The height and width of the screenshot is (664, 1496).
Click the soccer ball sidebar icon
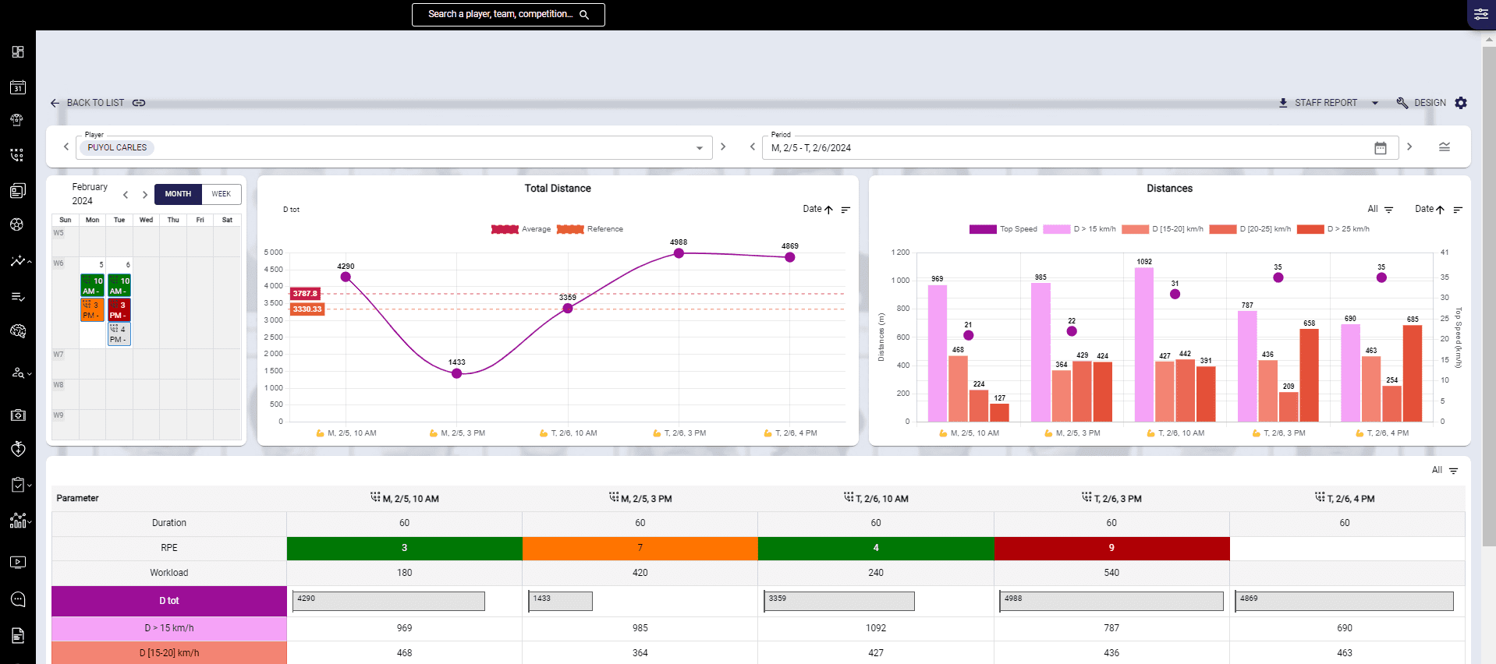point(16,224)
